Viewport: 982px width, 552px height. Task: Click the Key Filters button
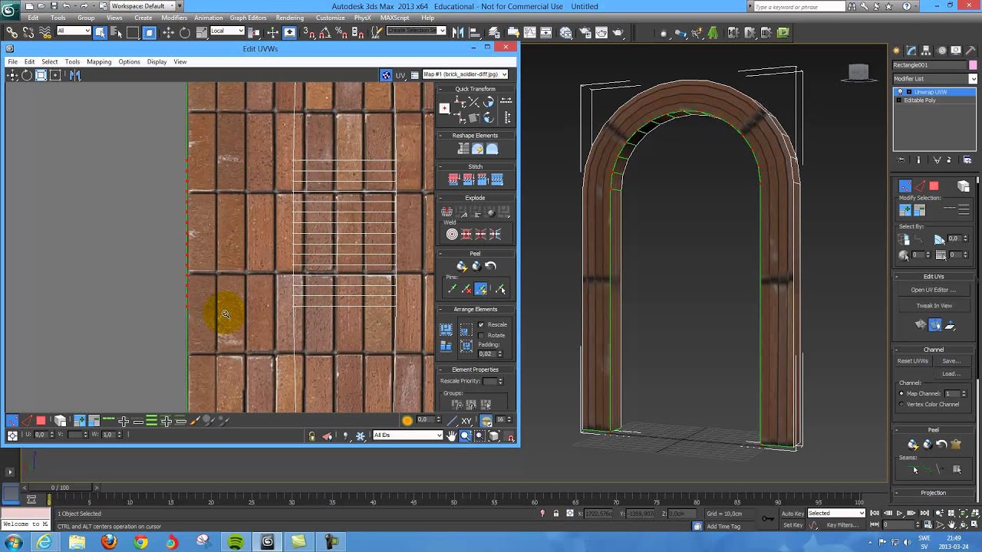(842, 525)
